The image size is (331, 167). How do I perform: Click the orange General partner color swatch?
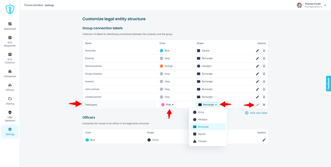click(162, 66)
